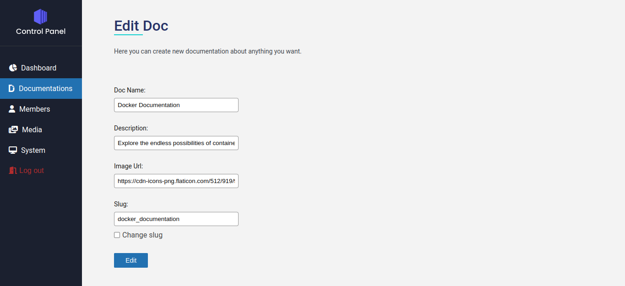Click the Change slug label text
625x286 pixels.
pyautogui.click(x=142, y=235)
